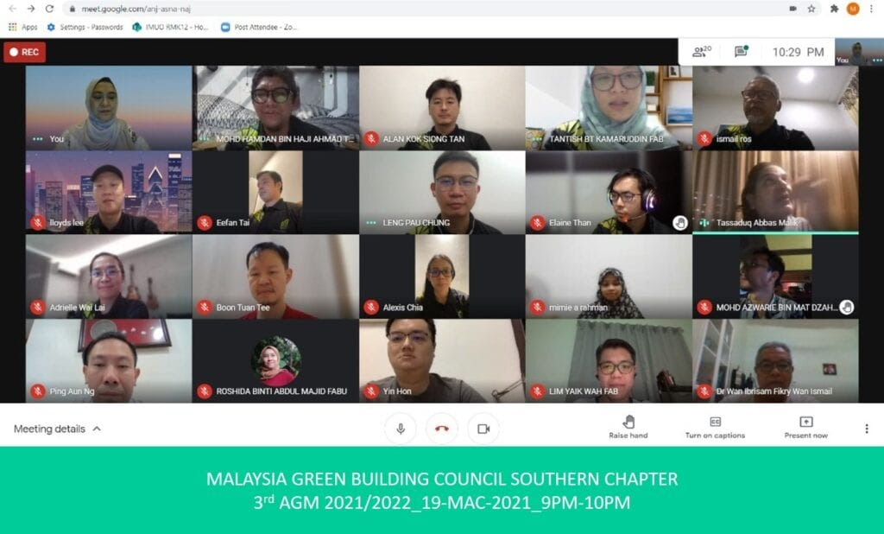Open the chat messages icon
884x534 pixels.
[742, 51]
